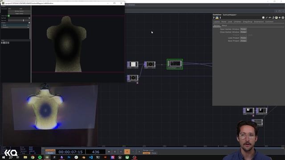Open operator help question mark icon
The height and width of the screenshot is (160, 285).
(x=214, y=18)
